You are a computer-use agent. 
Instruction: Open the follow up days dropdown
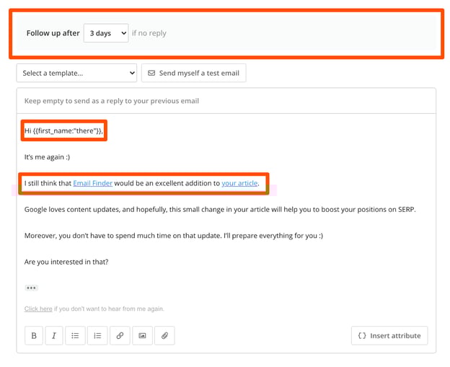(x=106, y=33)
